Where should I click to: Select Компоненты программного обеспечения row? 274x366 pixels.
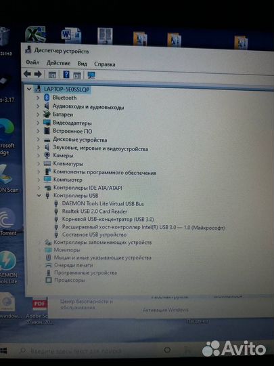(105, 173)
